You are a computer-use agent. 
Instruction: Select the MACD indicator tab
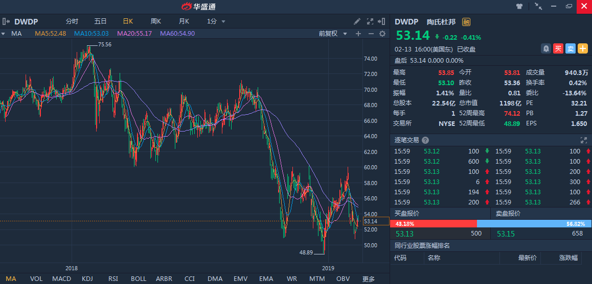tap(61, 279)
